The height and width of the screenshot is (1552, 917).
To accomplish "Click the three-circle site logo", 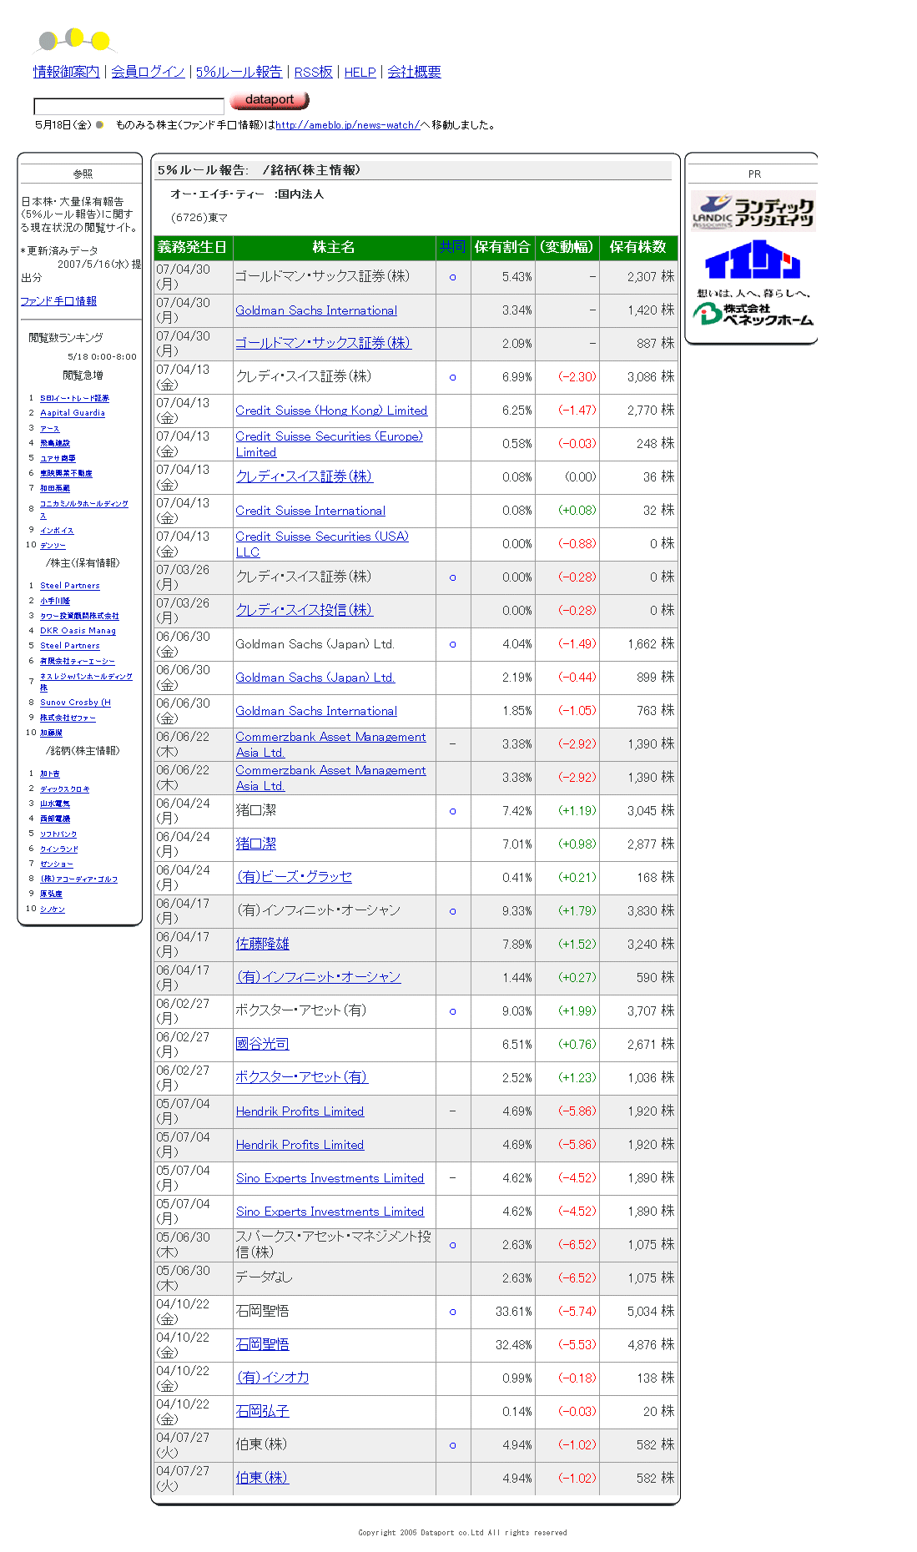I will click(x=75, y=39).
